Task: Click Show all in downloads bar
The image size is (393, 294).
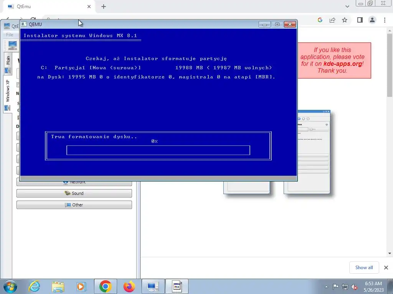Action: coord(364,268)
